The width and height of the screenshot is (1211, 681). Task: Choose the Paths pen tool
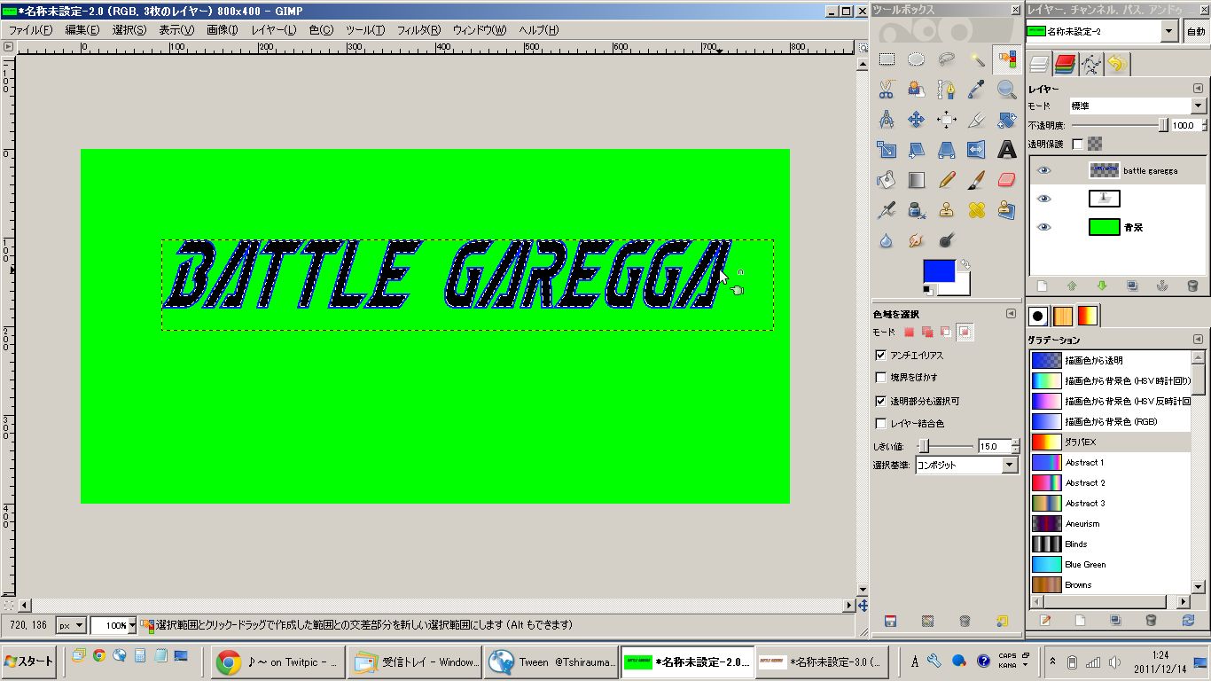(947, 90)
